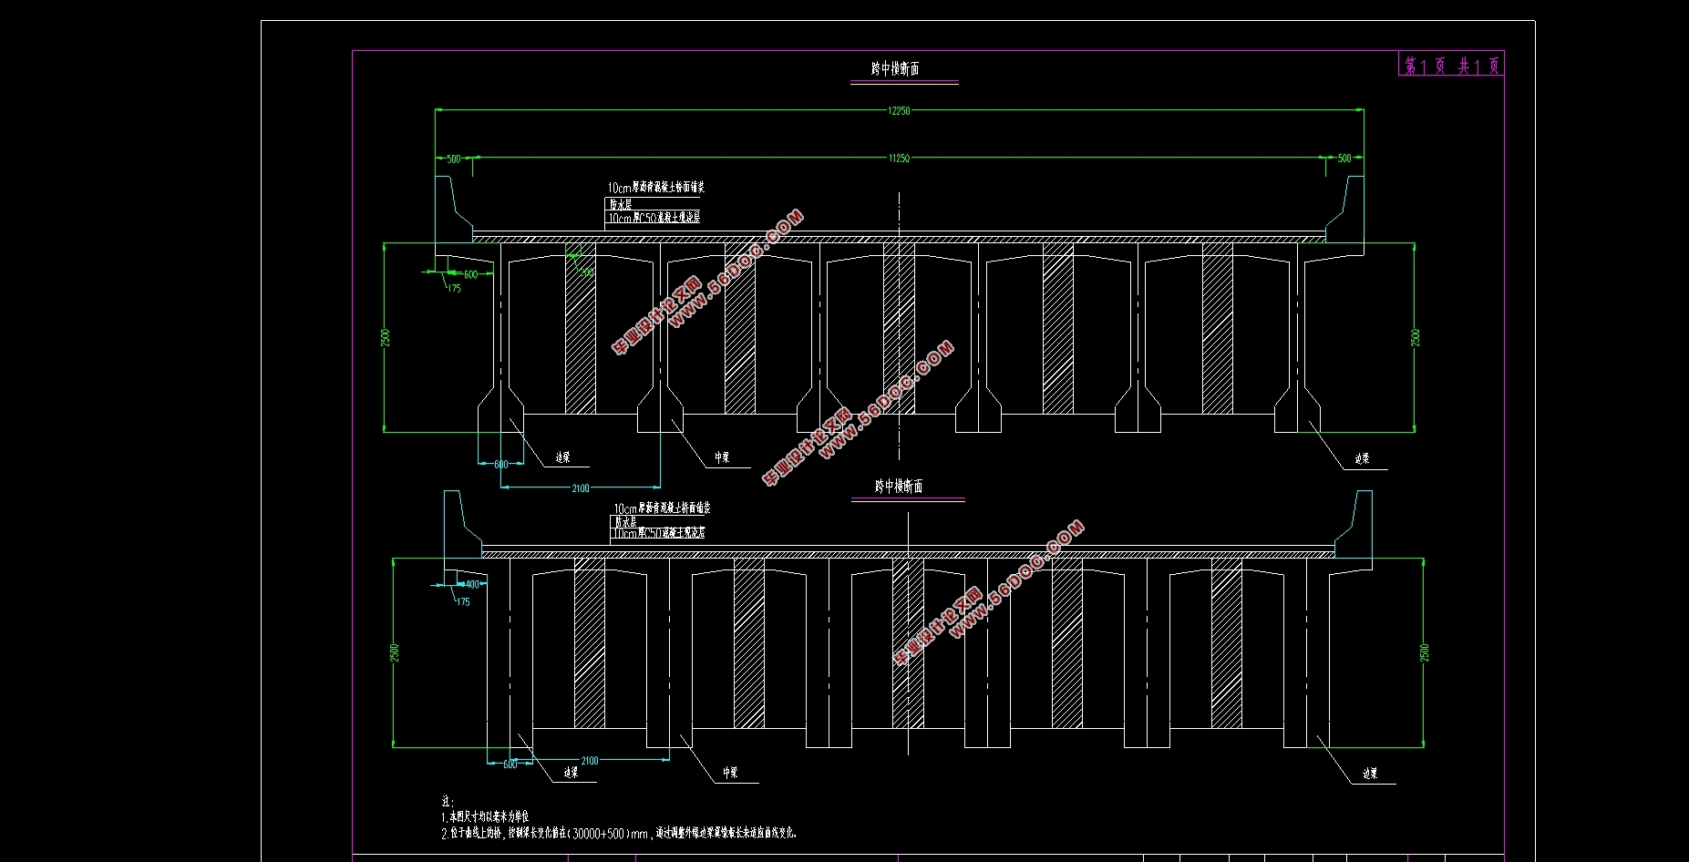The image size is (1689, 862).
Task: Click the left '边梁' label in upper section
Action: coord(562,457)
